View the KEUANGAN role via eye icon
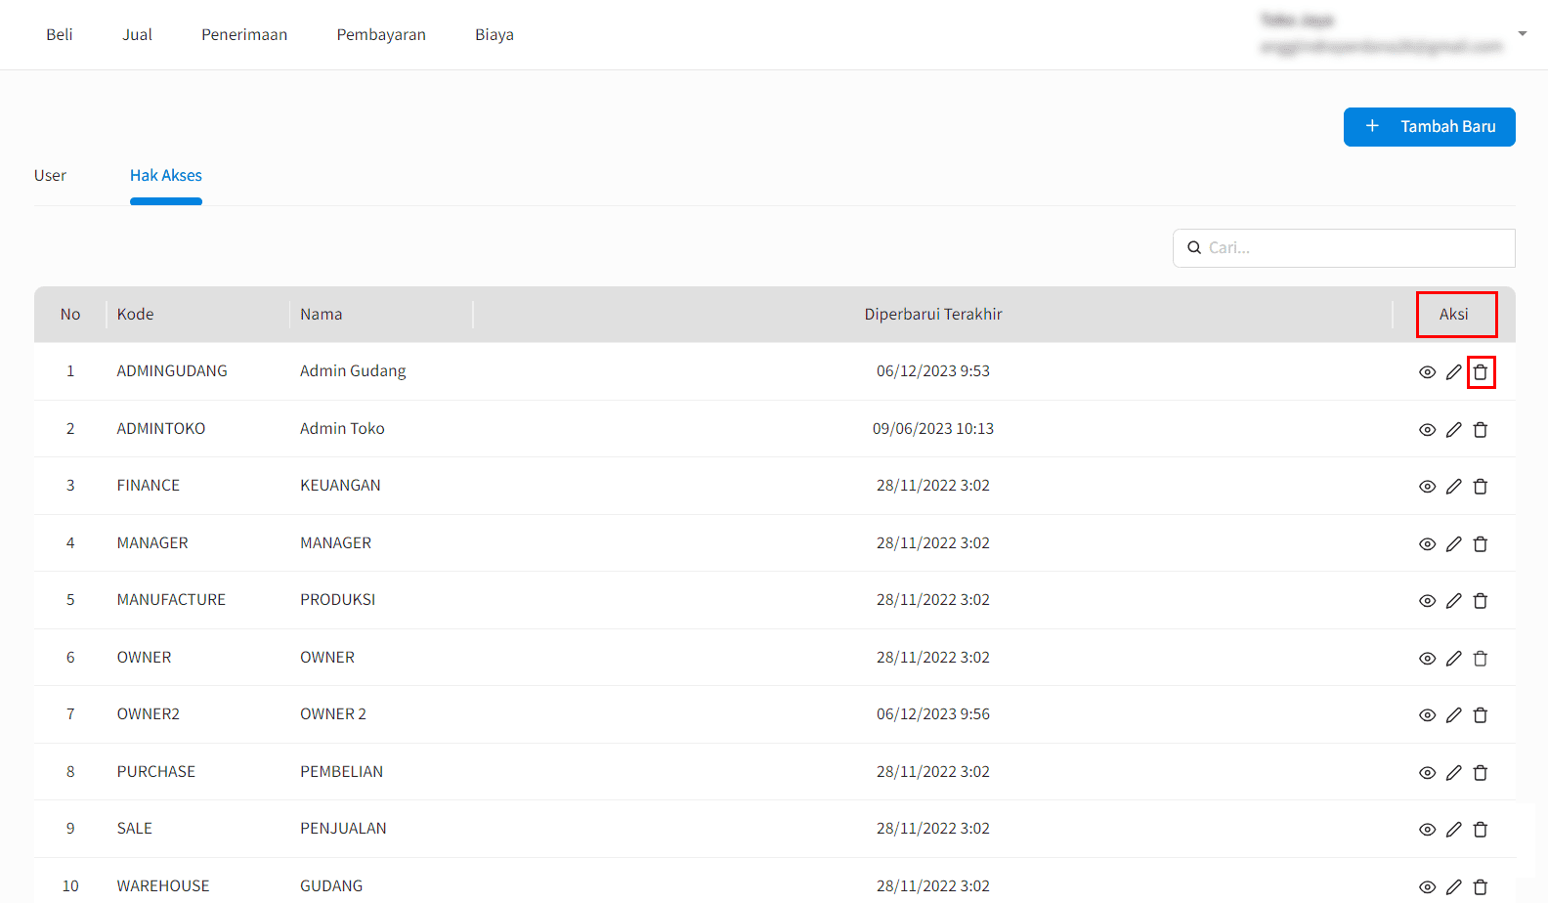This screenshot has height=903, width=1548. (x=1427, y=487)
